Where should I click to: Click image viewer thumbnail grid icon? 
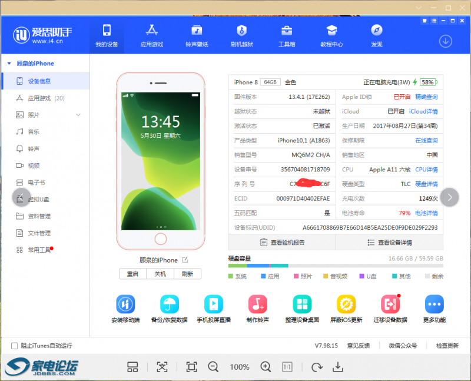click(x=132, y=367)
